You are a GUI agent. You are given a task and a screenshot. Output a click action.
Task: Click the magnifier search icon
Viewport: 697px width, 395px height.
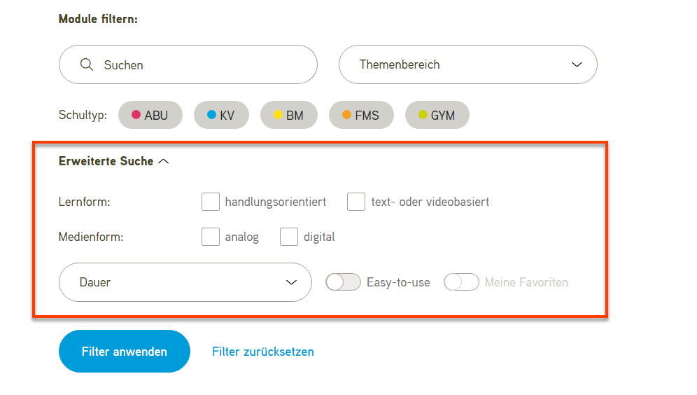87,64
